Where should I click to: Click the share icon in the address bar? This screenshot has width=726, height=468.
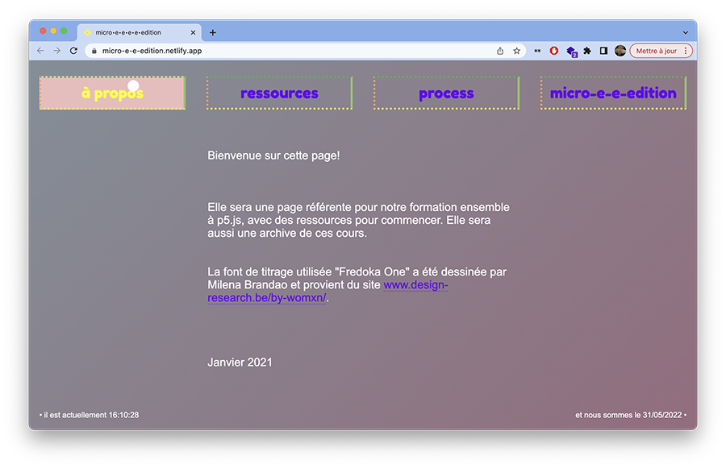500,51
